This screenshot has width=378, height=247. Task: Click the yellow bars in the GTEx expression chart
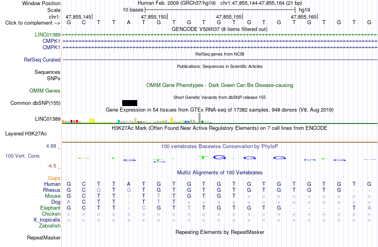coord(92,120)
